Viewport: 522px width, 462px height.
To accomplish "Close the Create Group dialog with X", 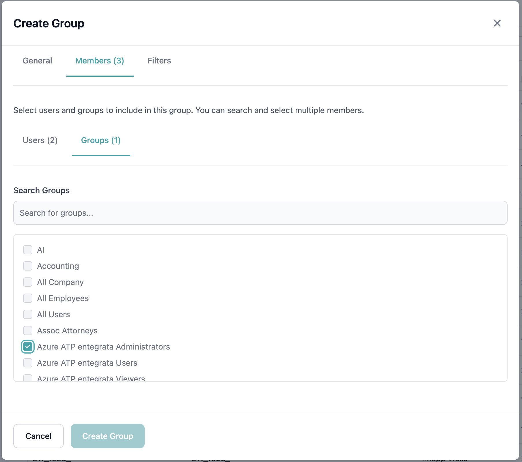I will coord(497,23).
